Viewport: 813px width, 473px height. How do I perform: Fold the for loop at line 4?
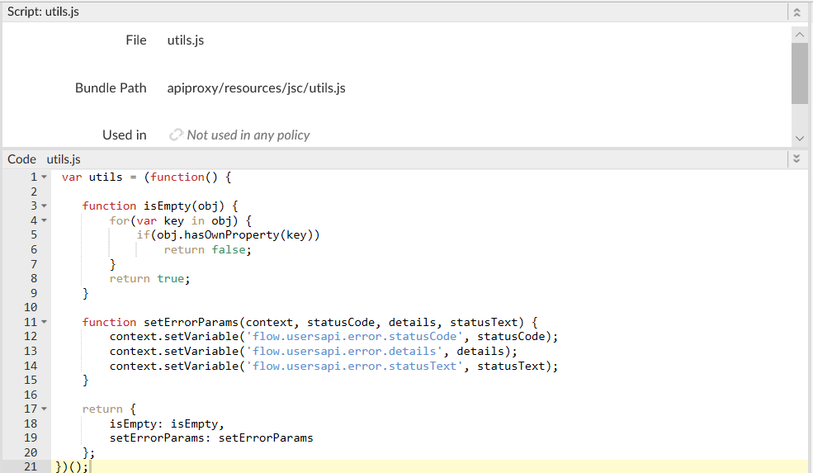pyautogui.click(x=44, y=220)
